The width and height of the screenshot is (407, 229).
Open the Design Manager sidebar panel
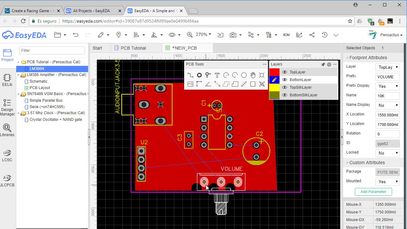[7, 108]
